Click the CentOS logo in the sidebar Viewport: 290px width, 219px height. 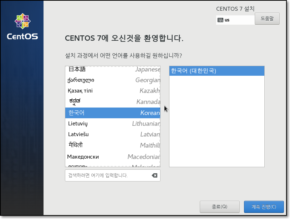(x=22, y=26)
